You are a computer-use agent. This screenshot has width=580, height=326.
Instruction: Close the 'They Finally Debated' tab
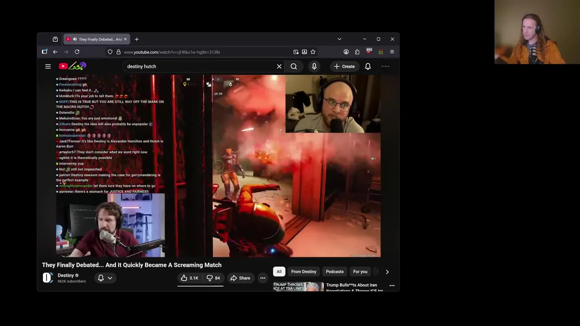(x=126, y=39)
